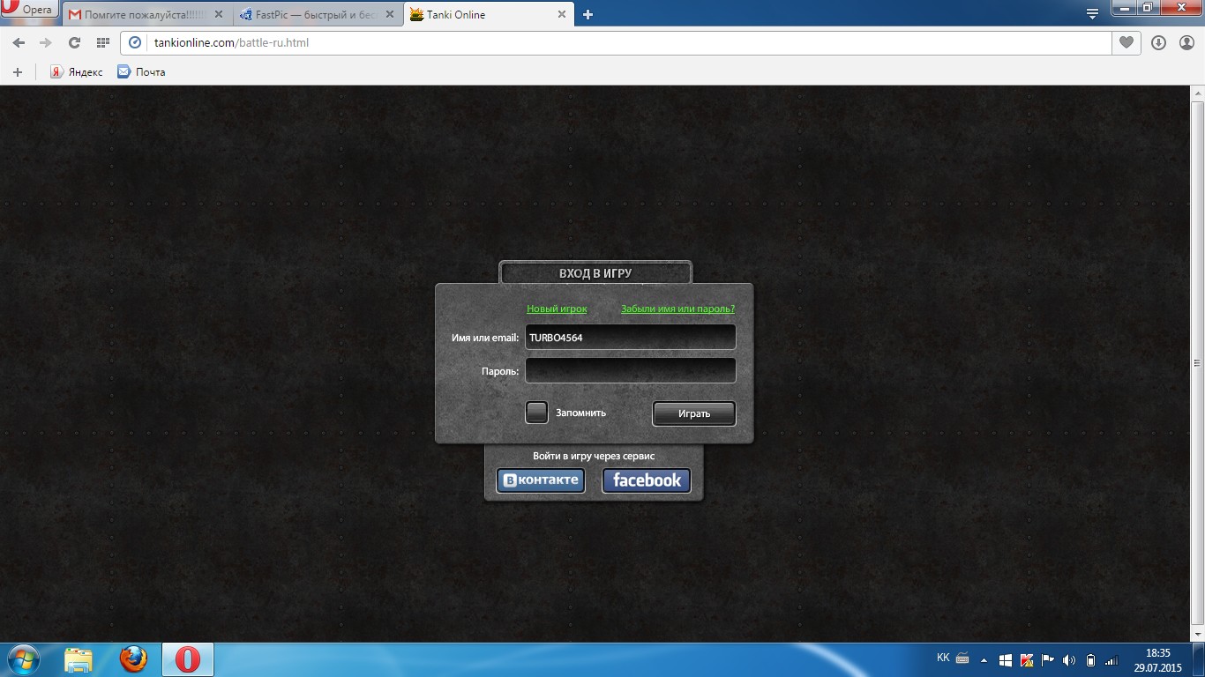Open the Opera main menu
The image size is (1205, 677).
[x=28, y=11]
